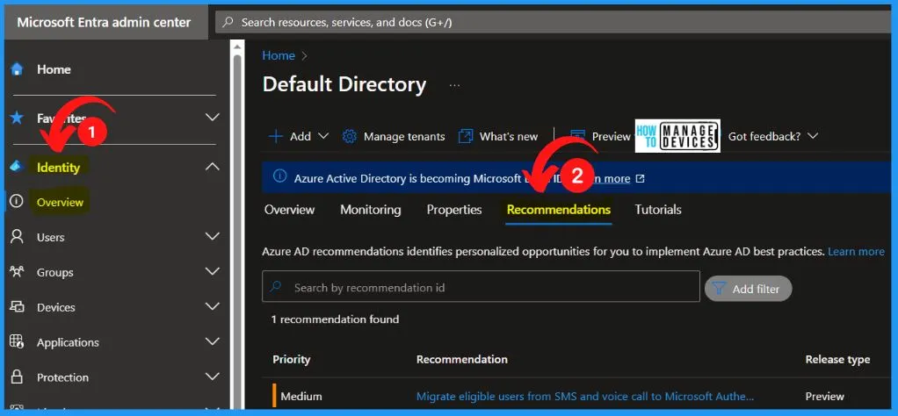
Task: Open Overview under Identity
Action: [x=60, y=202]
